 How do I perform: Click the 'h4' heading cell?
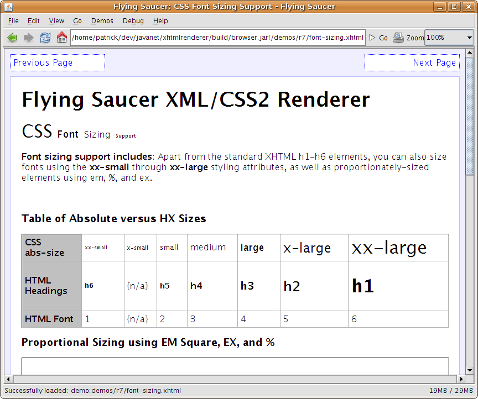pyautogui.click(x=212, y=286)
